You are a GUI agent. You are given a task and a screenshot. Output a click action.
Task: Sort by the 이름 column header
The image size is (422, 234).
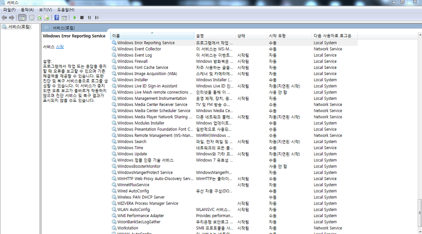[x=152, y=36]
